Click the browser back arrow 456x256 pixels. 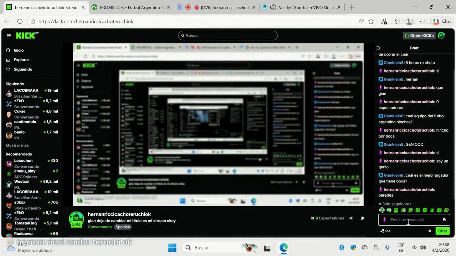(x=7, y=21)
